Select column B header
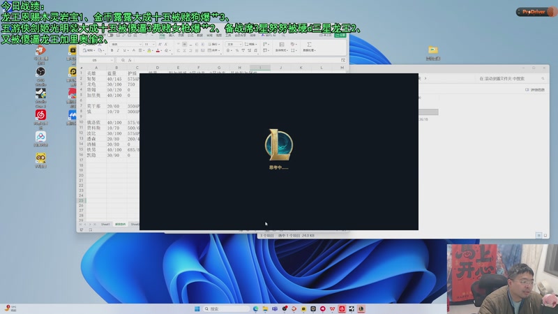The image size is (558, 314). 116,67
